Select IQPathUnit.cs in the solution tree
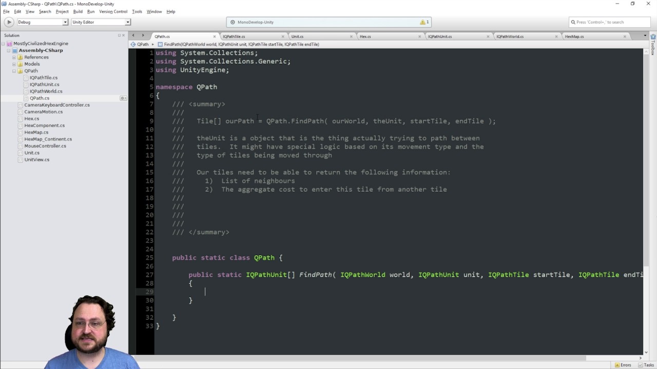657x369 pixels. (x=44, y=85)
